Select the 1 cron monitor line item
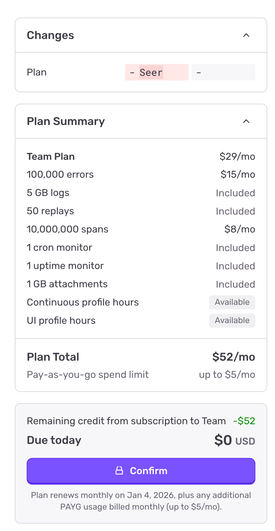This screenshot has height=531, width=275. click(59, 248)
